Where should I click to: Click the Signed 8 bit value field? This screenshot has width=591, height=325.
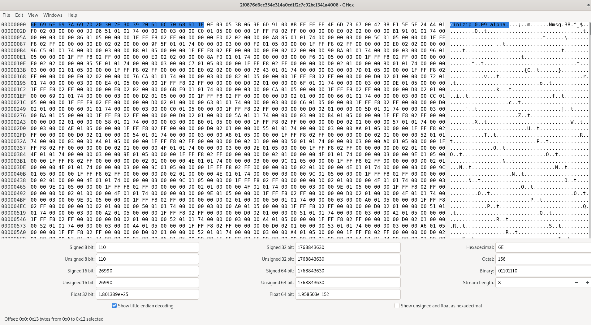click(x=147, y=247)
